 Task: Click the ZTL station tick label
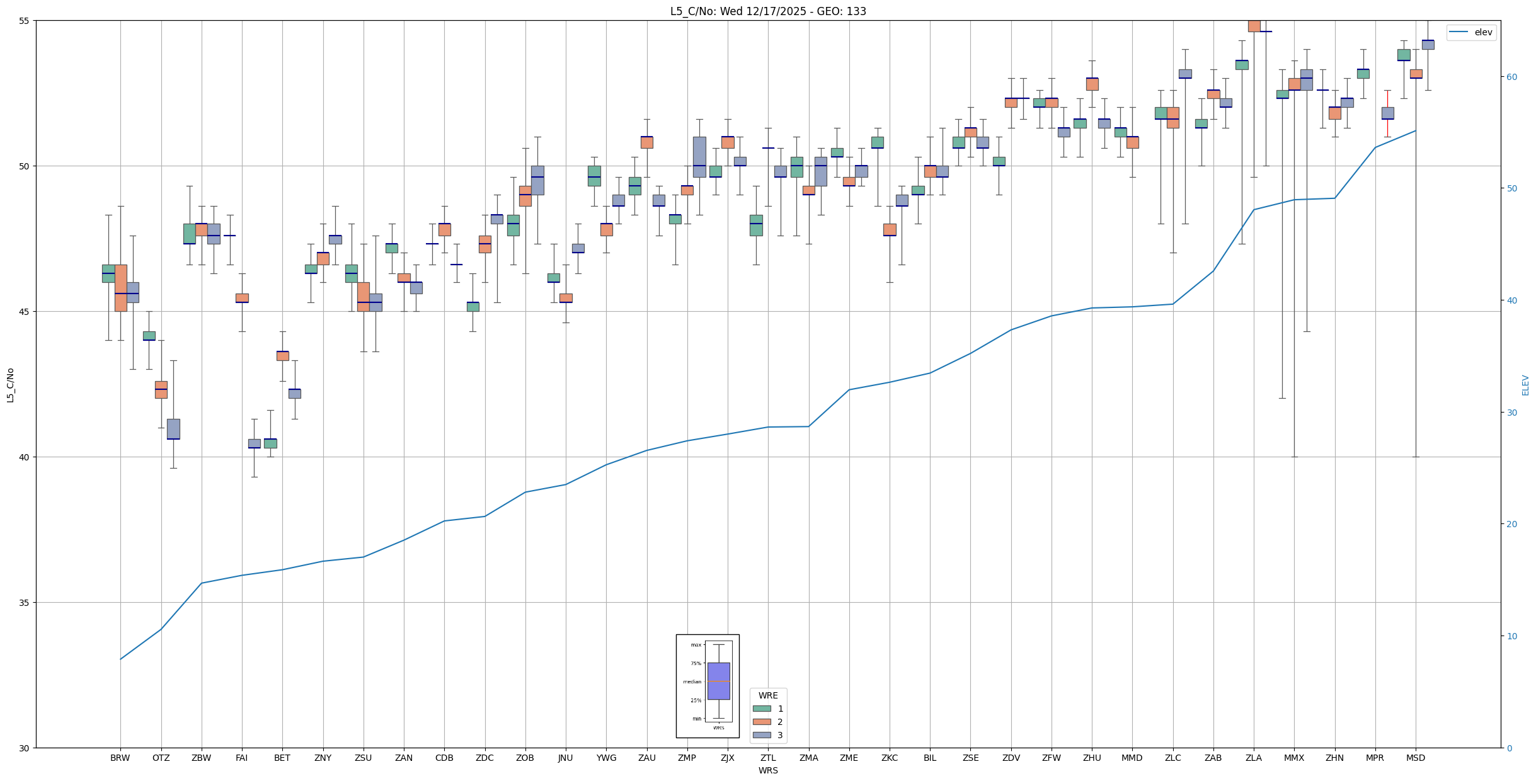click(767, 758)
